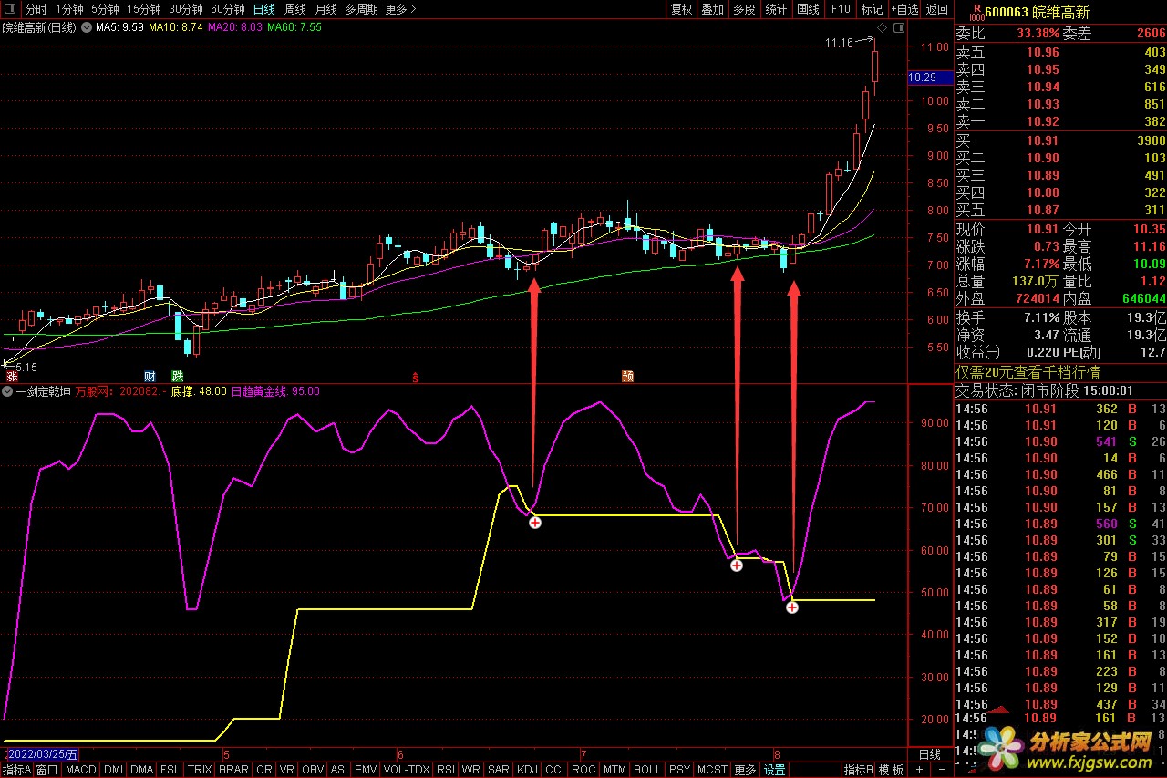Click +自选 to add to watchlist

point(904,9)
